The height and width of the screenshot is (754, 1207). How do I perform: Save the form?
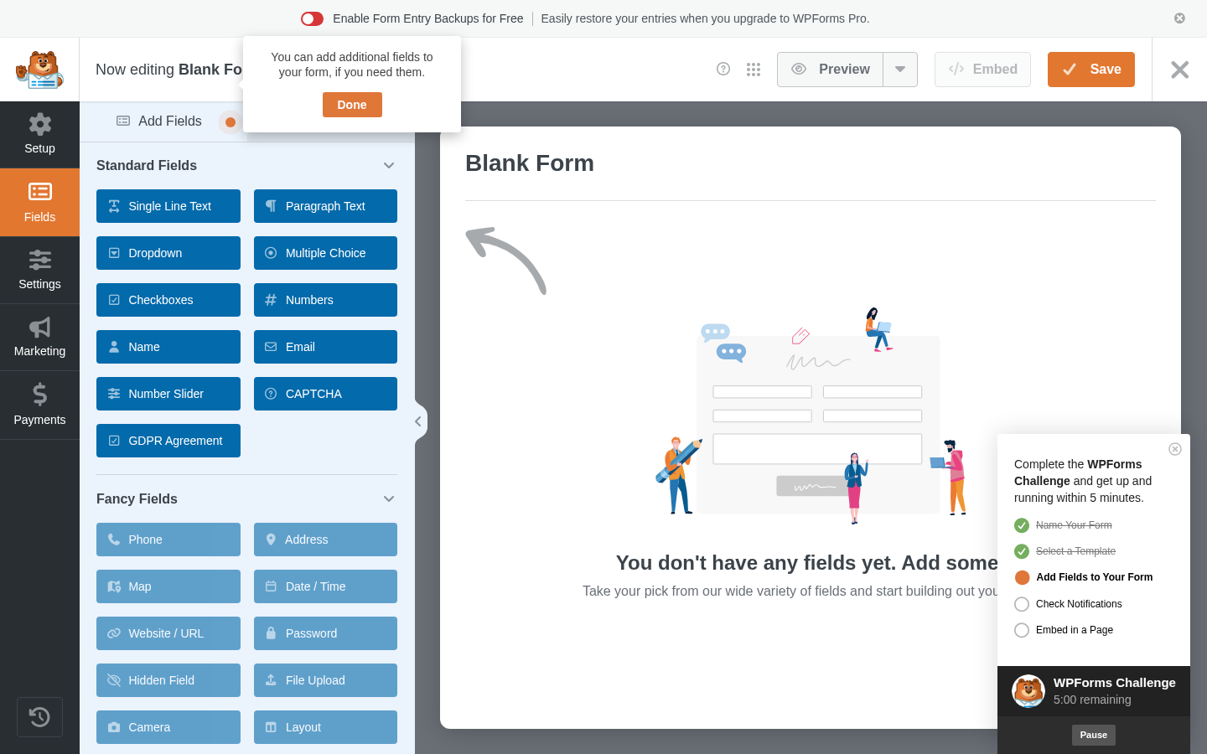1091,70
